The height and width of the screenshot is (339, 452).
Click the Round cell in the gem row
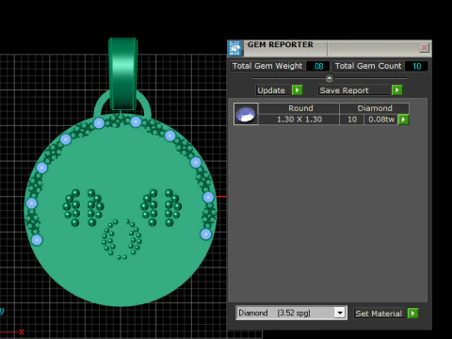299,108
